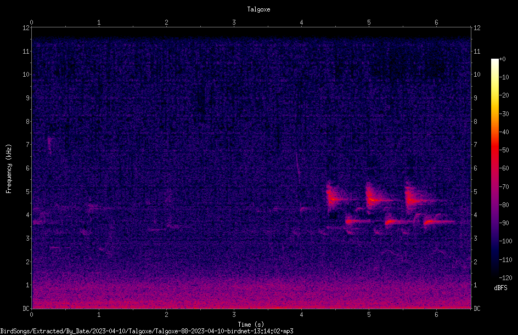Image resolution: width=518 pixels, height=335 pixels.
Task: Click the color scale bar near -50
Action: click(494, 150)
